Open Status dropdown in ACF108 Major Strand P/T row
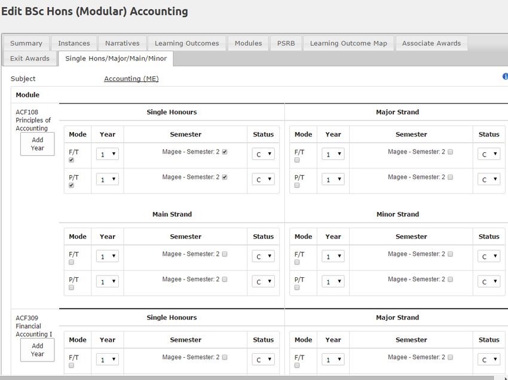Viewport: 508px width, 380px height. tap(489, 179)
